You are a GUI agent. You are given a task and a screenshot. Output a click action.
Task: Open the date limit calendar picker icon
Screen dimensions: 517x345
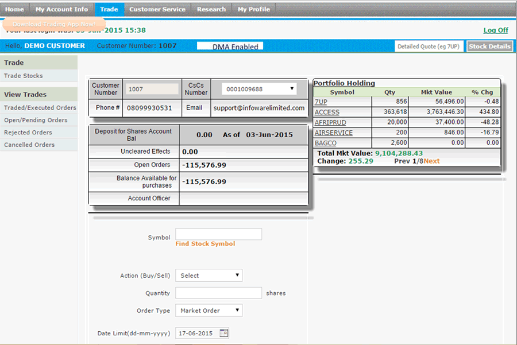pos(224,333)
